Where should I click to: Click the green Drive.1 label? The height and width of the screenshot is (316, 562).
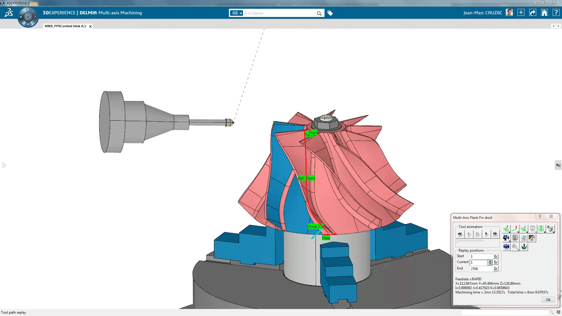(x=315, y=226)
